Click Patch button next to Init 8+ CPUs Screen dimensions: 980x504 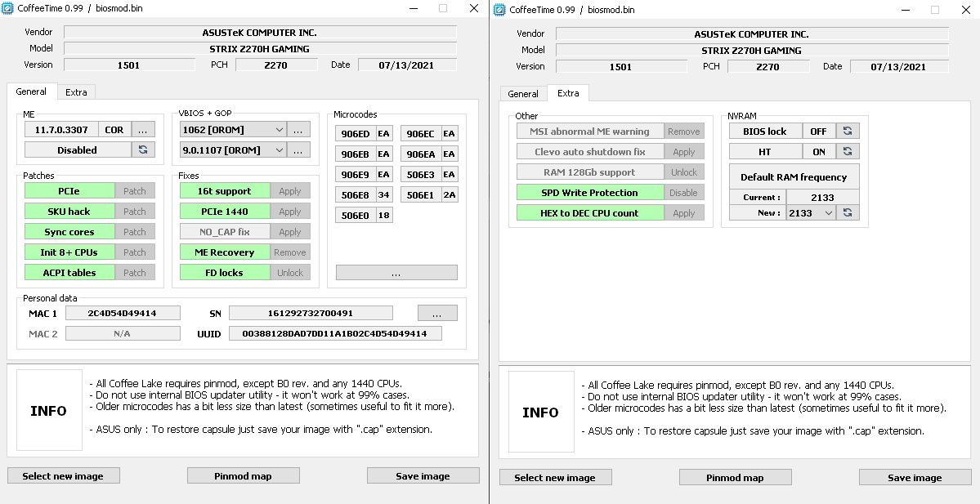coord(134,252)
